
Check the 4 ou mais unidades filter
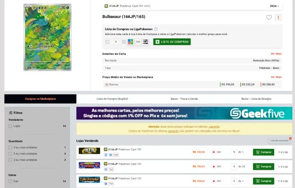pyautogui.click(x=10, y=148)
